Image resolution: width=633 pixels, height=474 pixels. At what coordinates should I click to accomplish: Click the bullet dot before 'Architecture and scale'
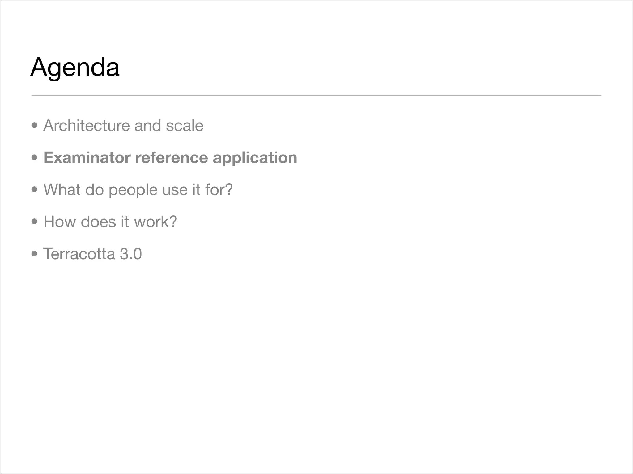[x=34, y=126]
